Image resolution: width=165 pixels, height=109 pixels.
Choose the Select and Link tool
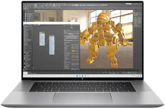[27, 5]
